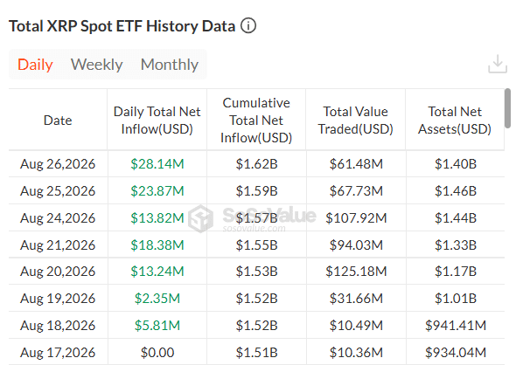
Task: Click the SoSoValue watermark logo
Action: pos(200,218)
